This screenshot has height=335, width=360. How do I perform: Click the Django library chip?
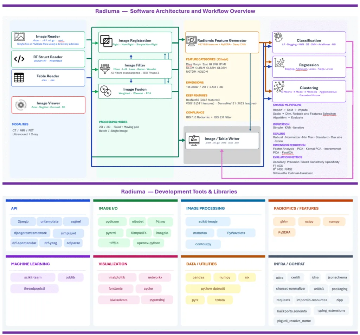pos(23,221)
